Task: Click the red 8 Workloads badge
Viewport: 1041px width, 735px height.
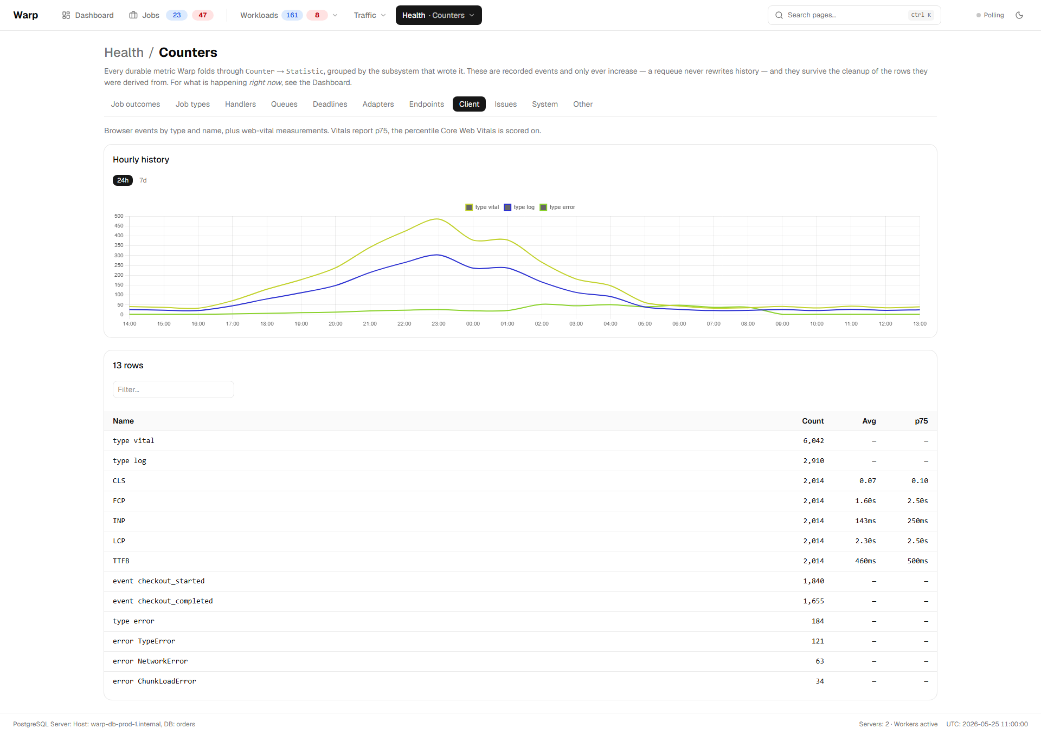Action: click(x=317, y=15)
